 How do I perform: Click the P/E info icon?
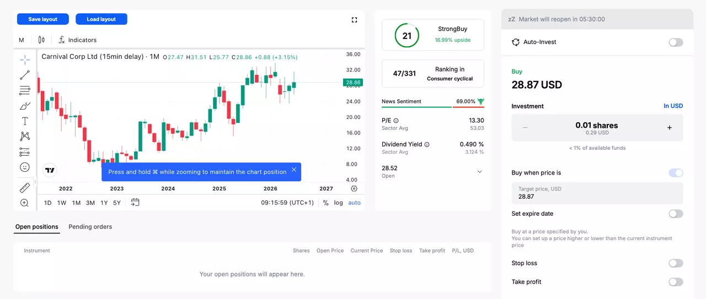pyautogui.click(x=396, y=121)
